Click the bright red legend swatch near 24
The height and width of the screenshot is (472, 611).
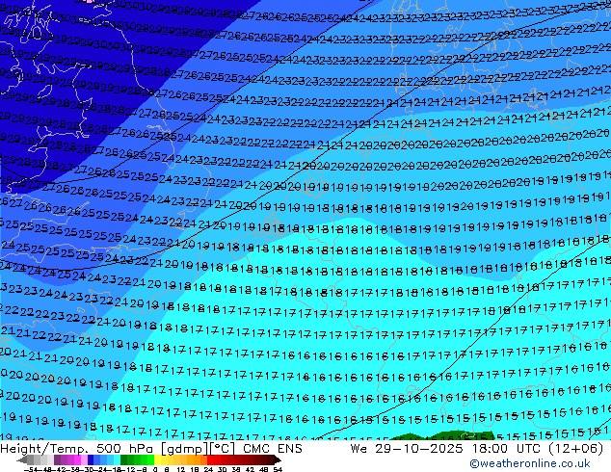(210, 459)
